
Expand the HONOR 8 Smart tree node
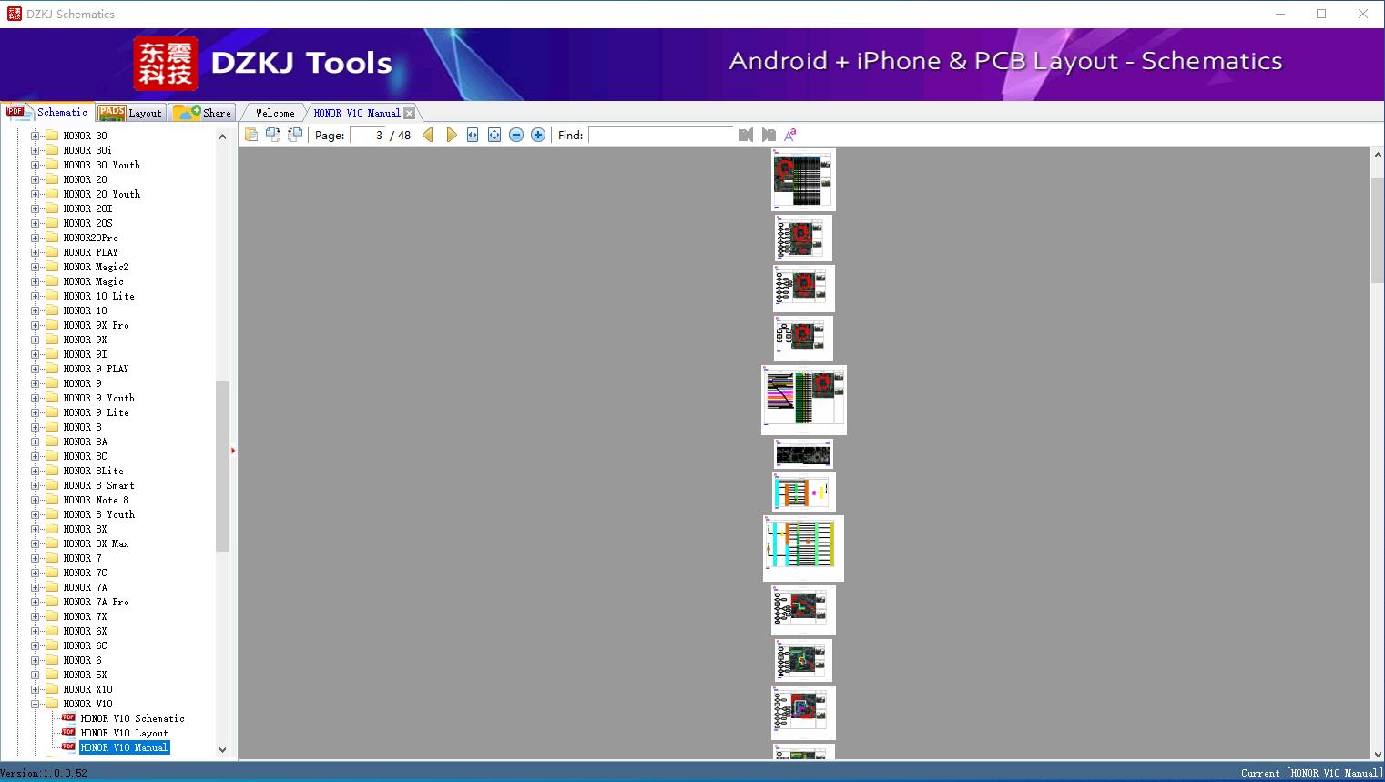point(35,485)
